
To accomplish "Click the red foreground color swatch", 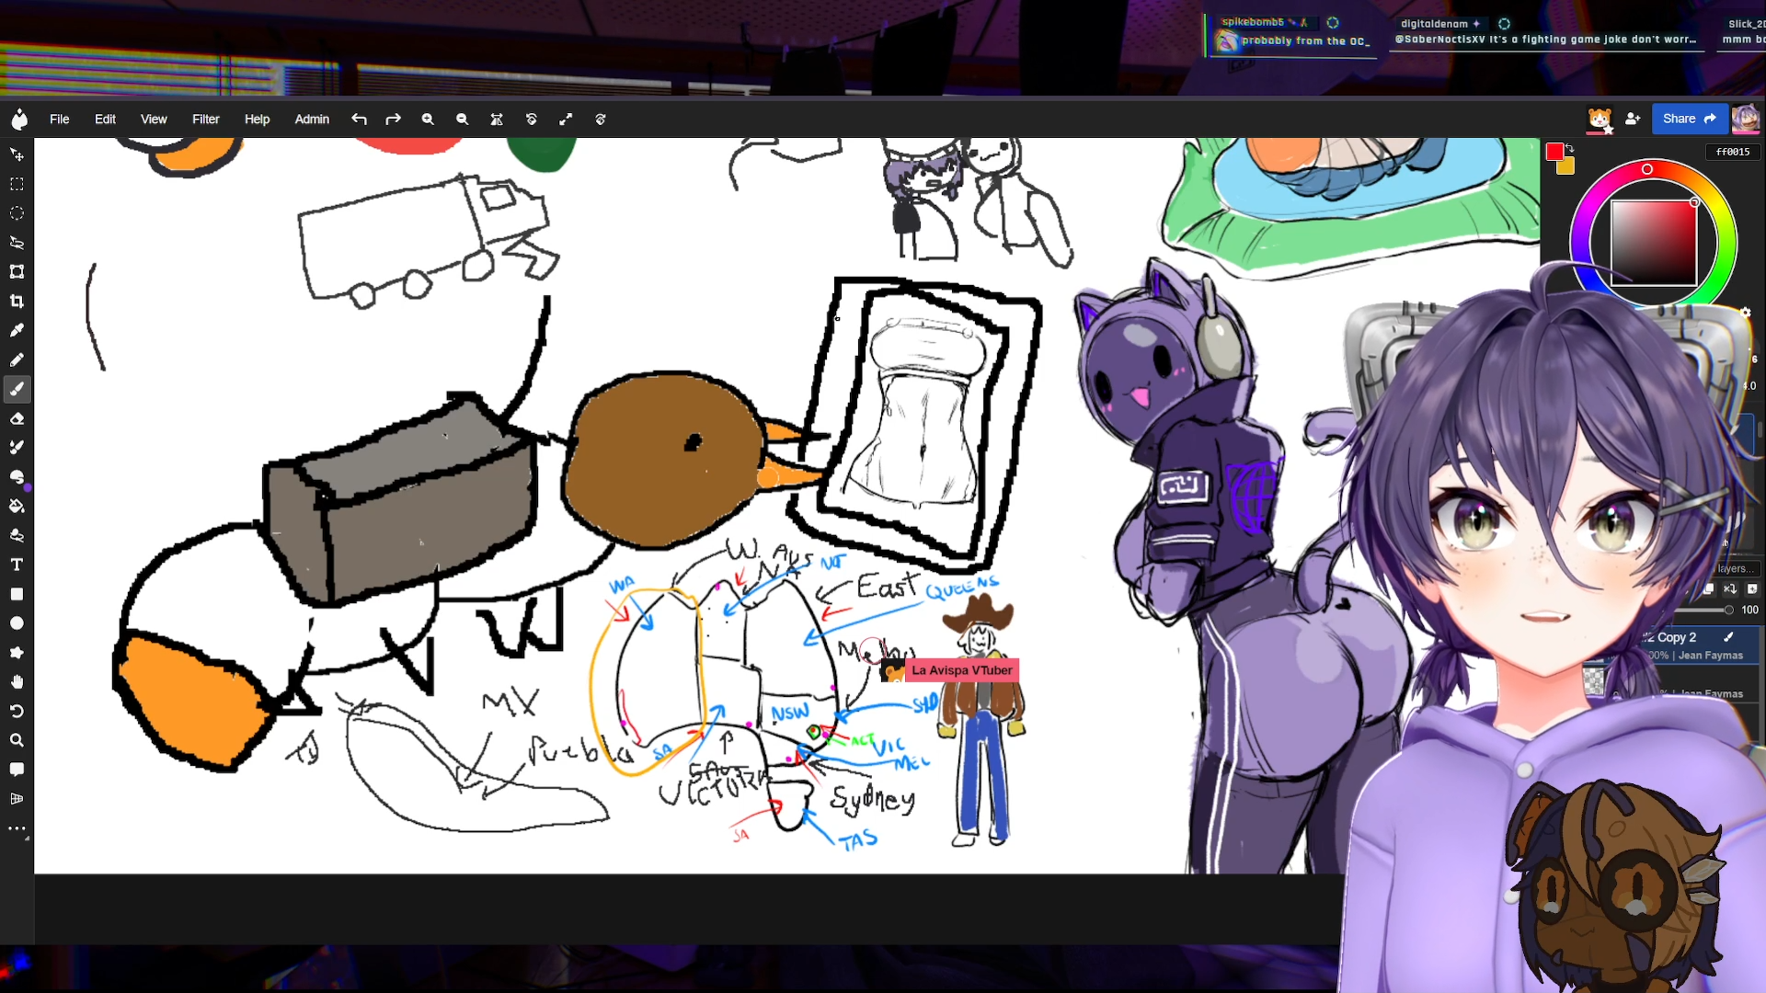I will click(x=1554, y=153).
